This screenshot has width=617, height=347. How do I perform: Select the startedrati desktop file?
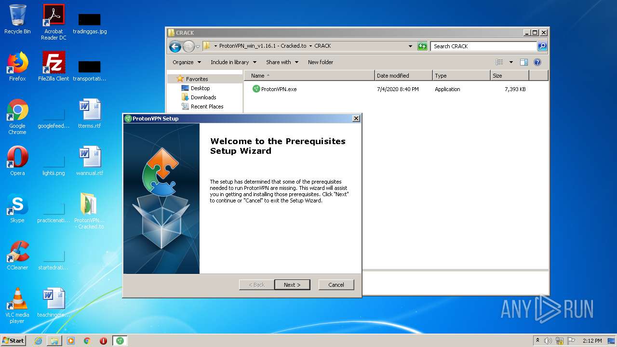click(x=54, y=259)
